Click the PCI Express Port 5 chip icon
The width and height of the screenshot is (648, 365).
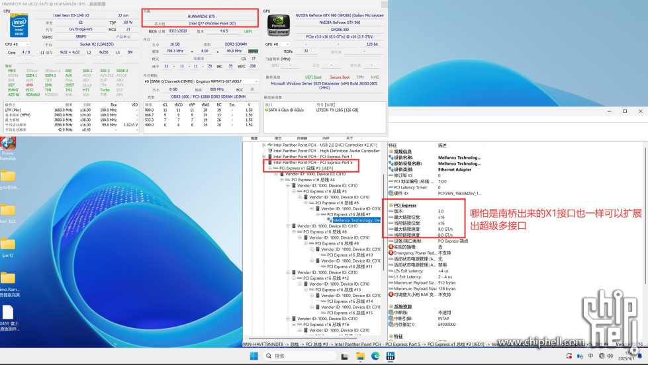[270, 162]
